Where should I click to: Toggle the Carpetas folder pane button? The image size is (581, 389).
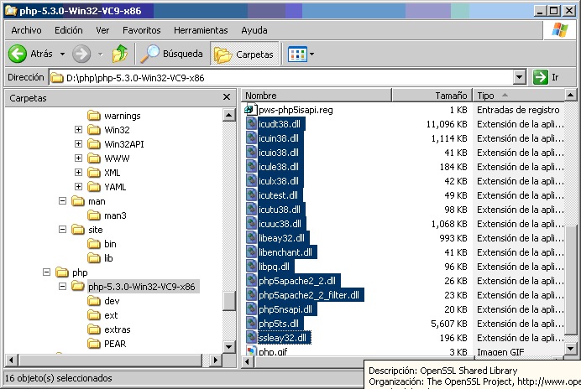pyautogui.click(x=244, y=54)
